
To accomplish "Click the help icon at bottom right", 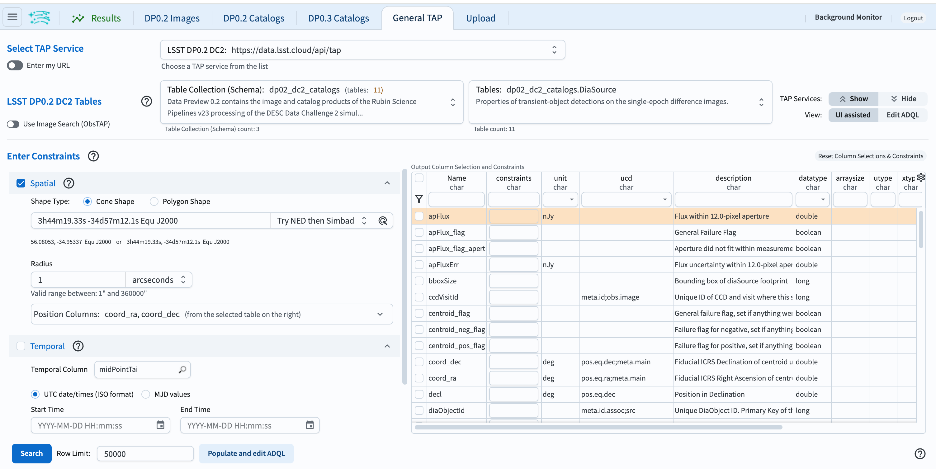I will [920, 453].
